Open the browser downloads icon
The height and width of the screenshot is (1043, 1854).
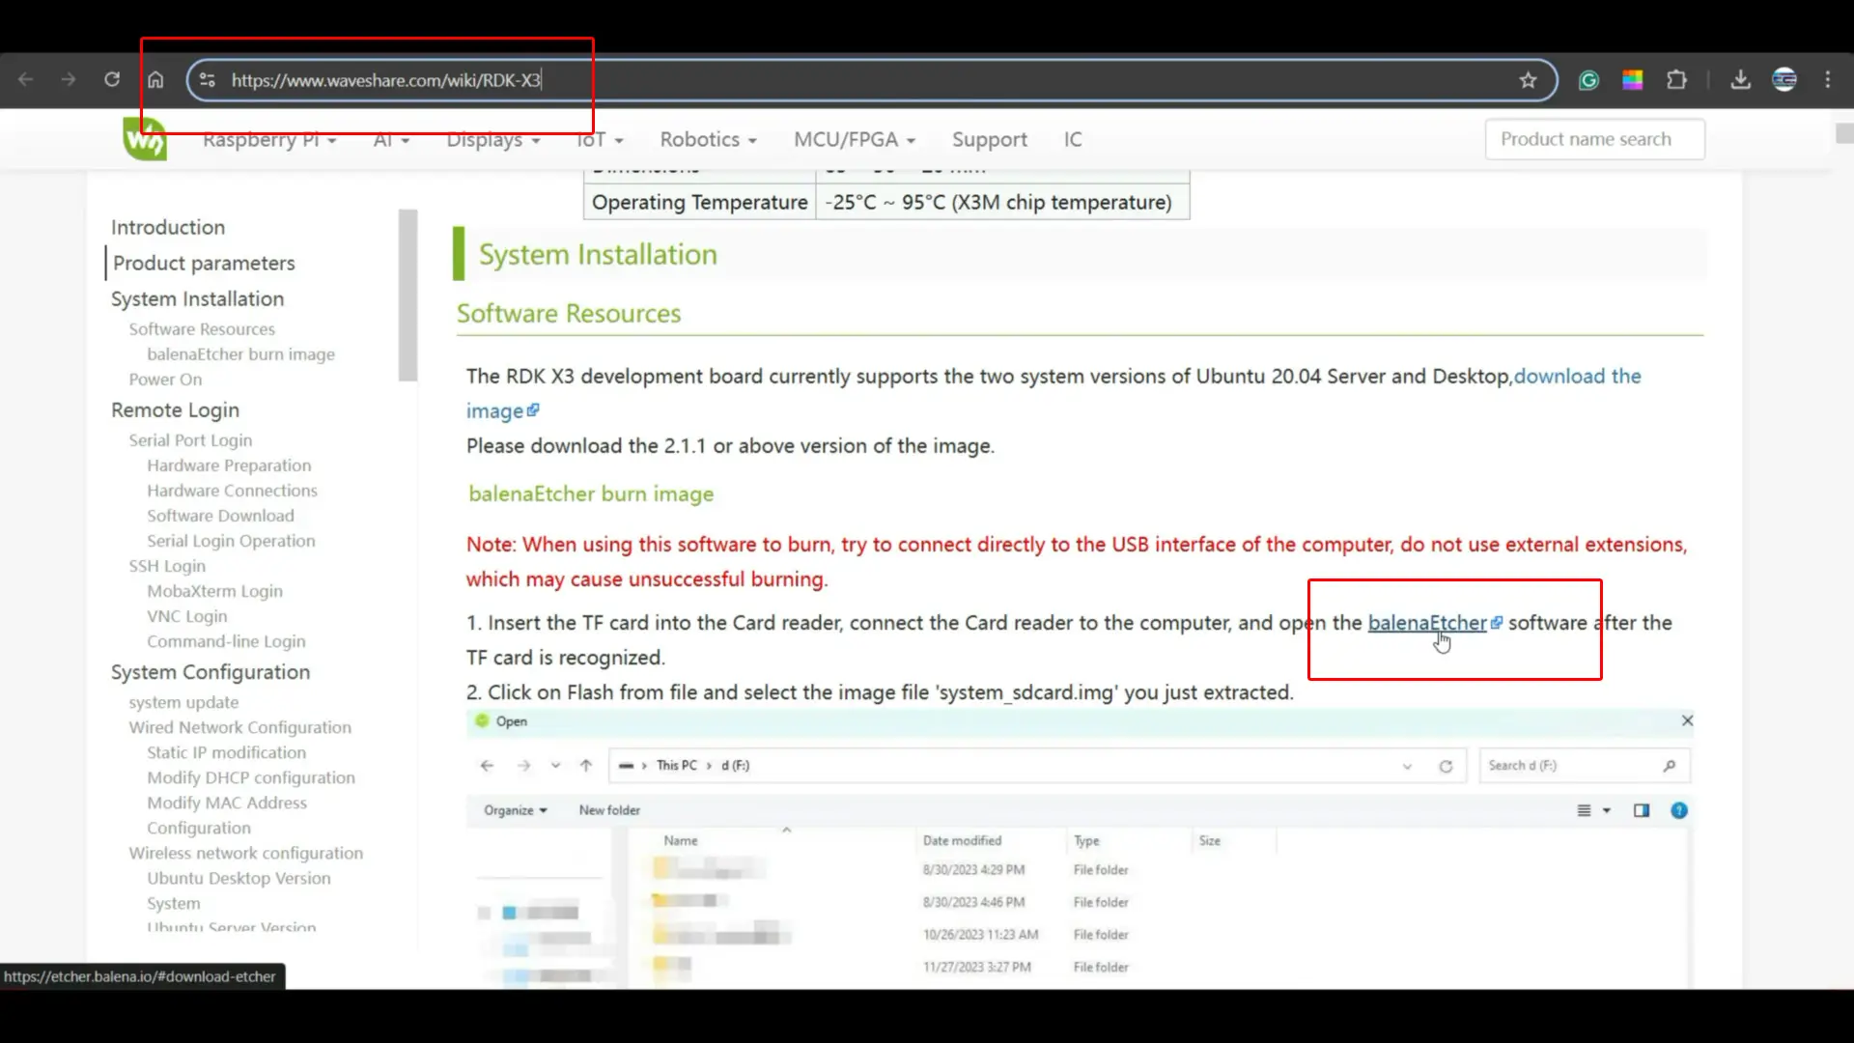[x=1741, y=79]
